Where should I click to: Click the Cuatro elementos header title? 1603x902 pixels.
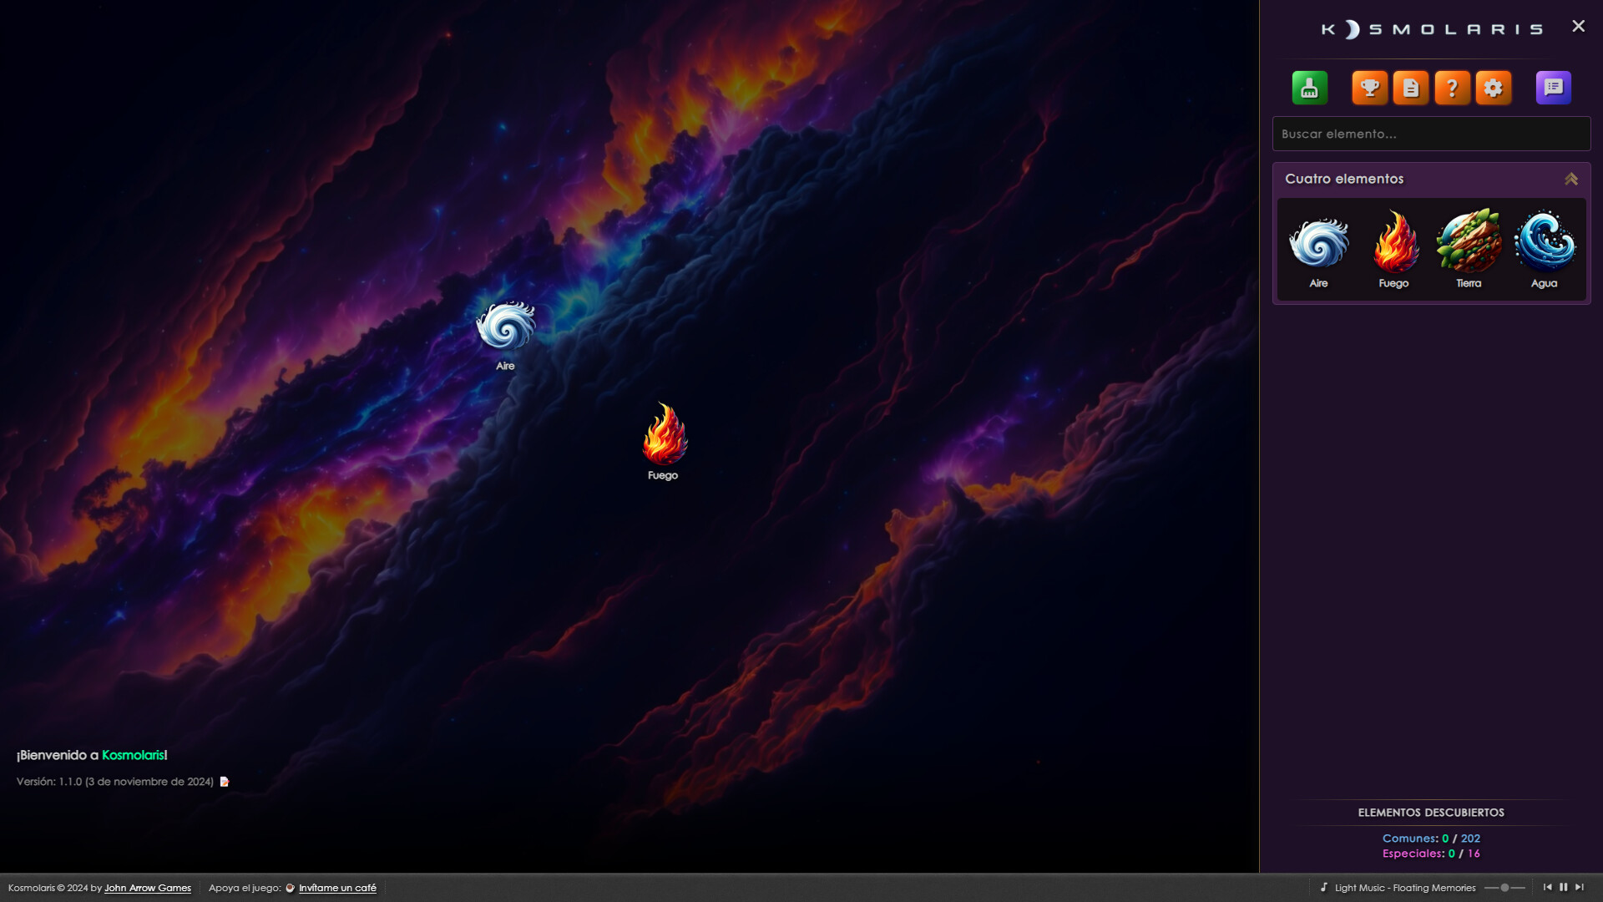(x=1344, y=179)
